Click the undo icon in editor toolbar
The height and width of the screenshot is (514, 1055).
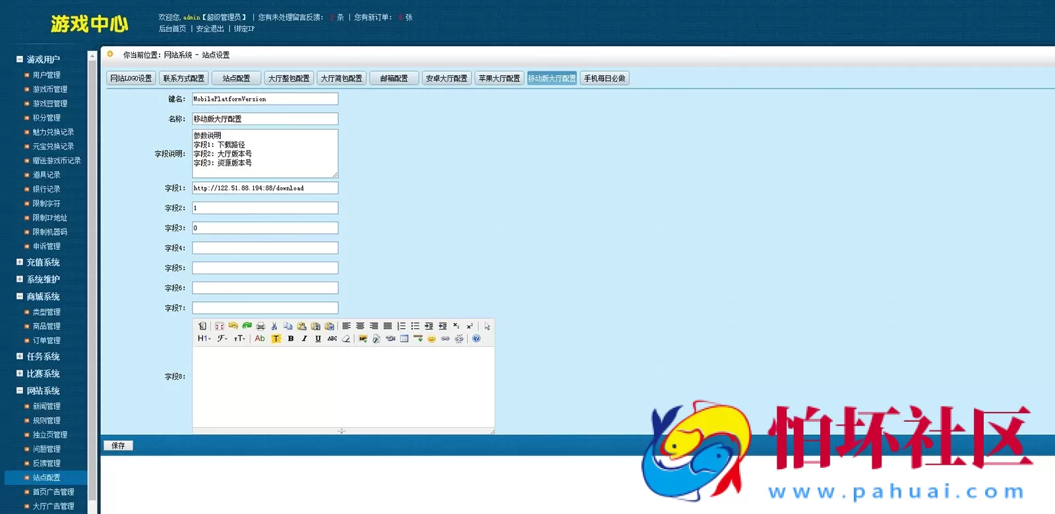click(x=233, y=326)
